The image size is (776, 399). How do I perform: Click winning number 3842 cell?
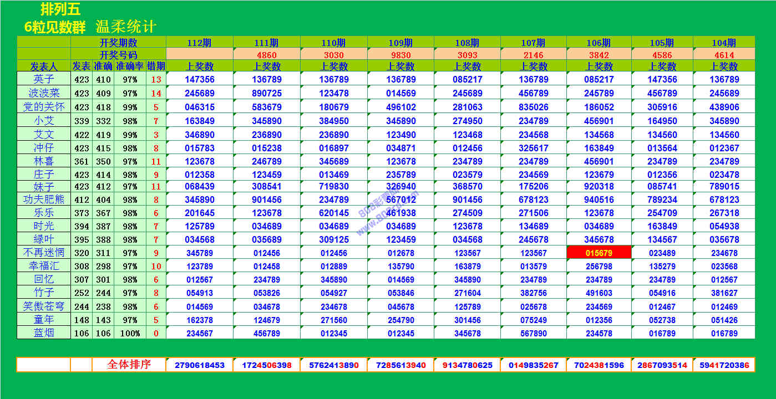tap(599, 55)
